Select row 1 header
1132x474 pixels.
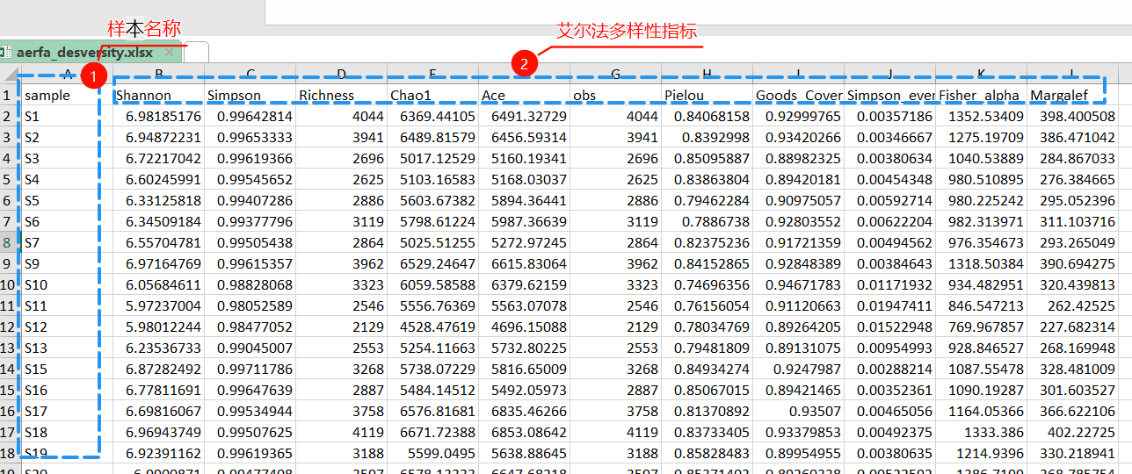click(x=10, y=95)
